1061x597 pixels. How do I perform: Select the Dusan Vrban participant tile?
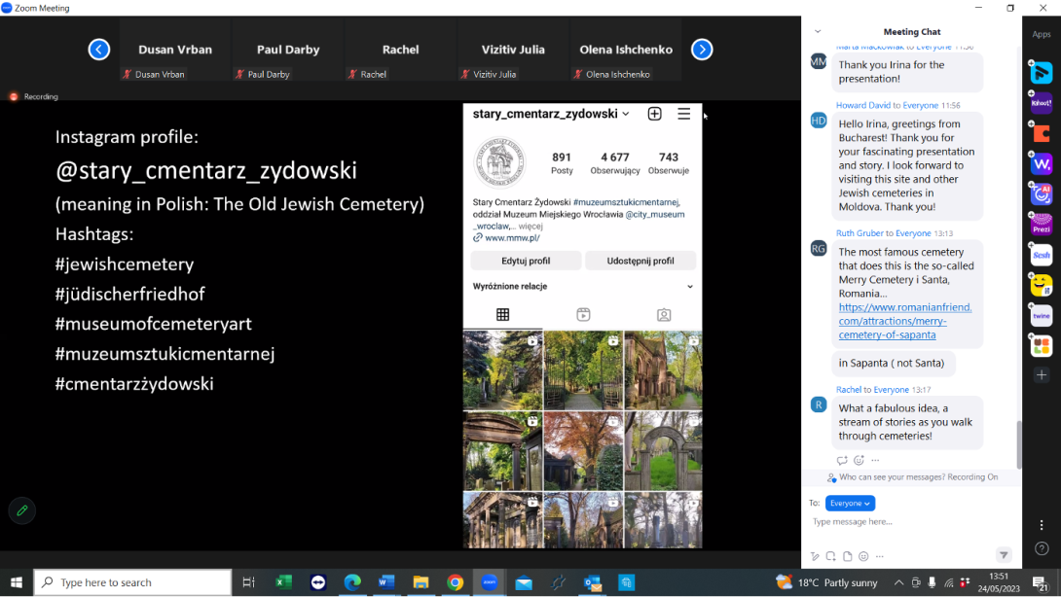click(x=175, y=50)
